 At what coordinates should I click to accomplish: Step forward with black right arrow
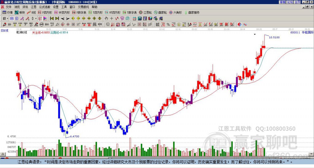pyautogui.click(x=68, y=19)
